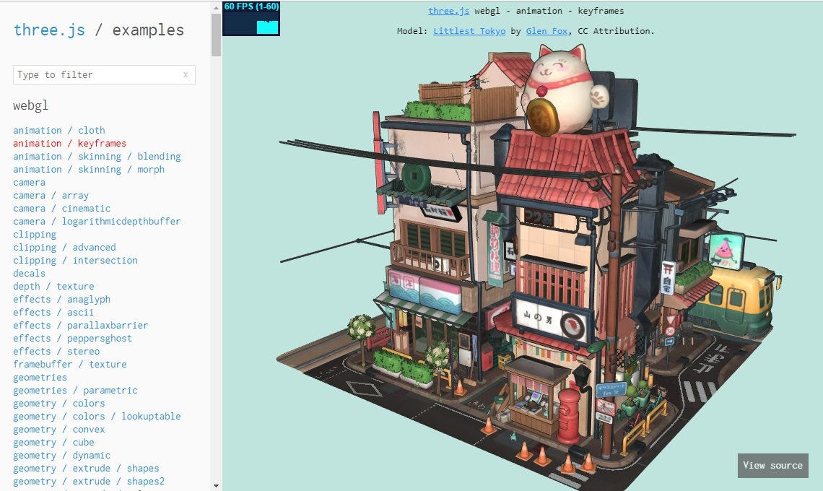Click sidebar scrollbar up arrow

click(216, 8)
